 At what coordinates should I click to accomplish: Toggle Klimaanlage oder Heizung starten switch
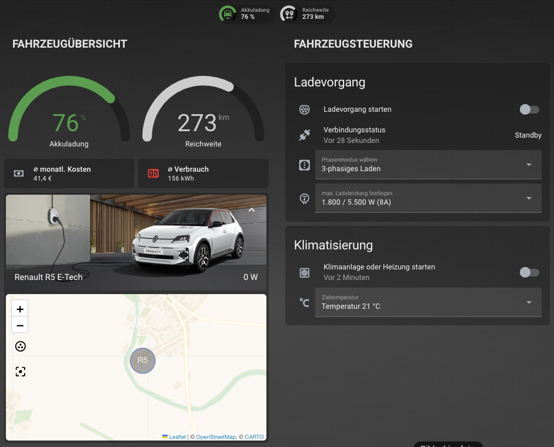click(x=529, y=272)
